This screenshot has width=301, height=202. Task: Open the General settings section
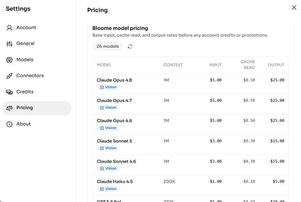tap(37, 44)
